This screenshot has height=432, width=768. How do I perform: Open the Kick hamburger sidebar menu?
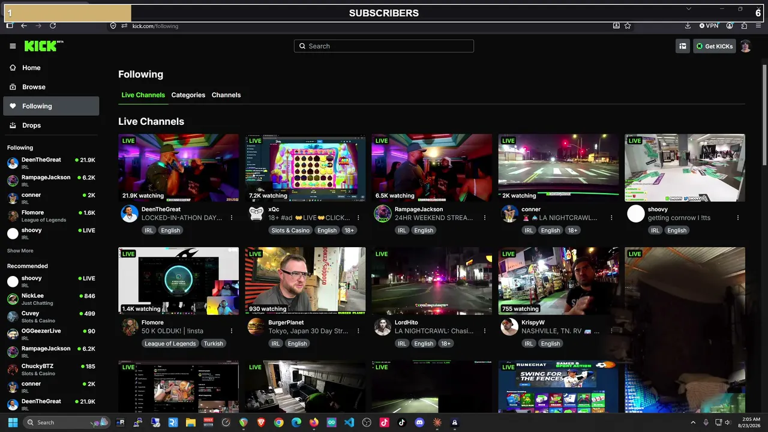[13, 46]
